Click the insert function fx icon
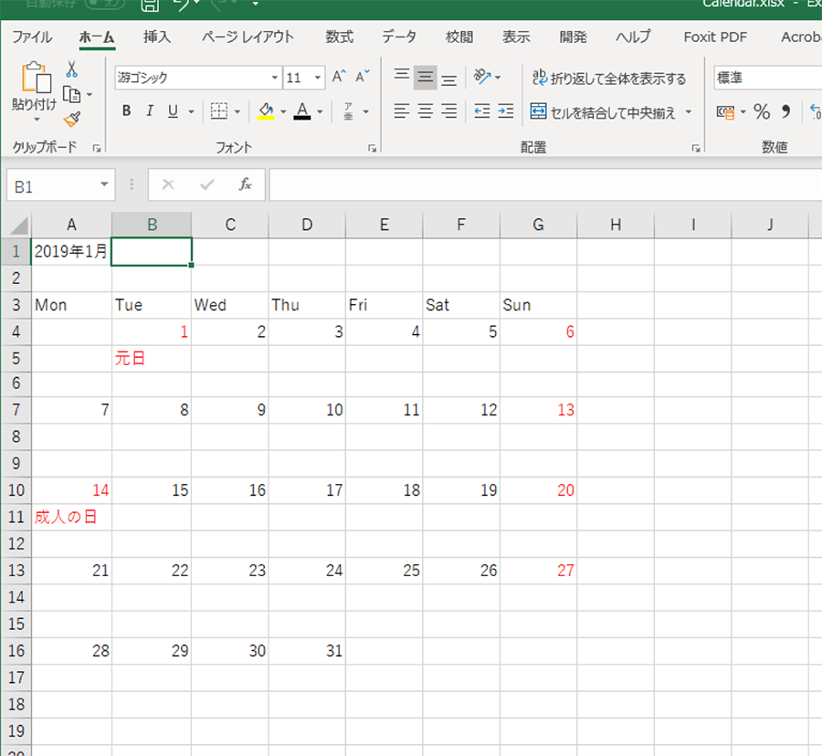 click(245, 184)
